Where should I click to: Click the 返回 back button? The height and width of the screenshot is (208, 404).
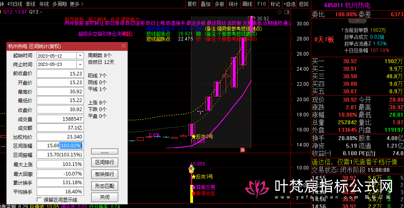coord(304,4)
